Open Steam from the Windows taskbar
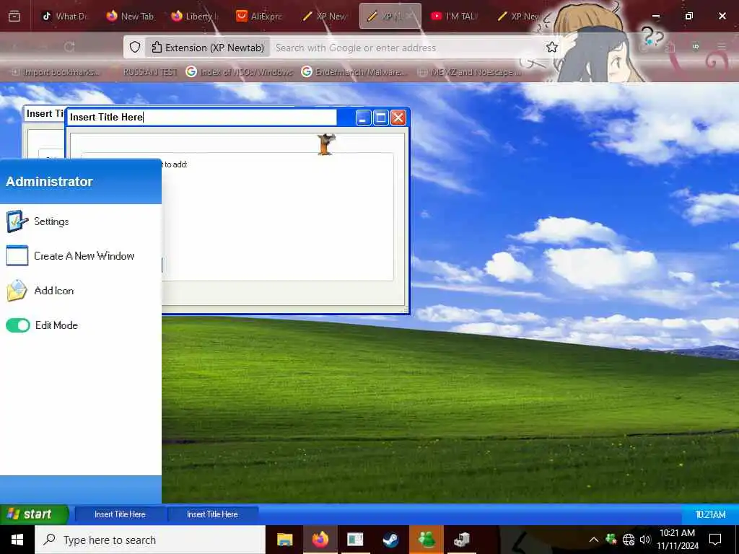 point(390,540)
